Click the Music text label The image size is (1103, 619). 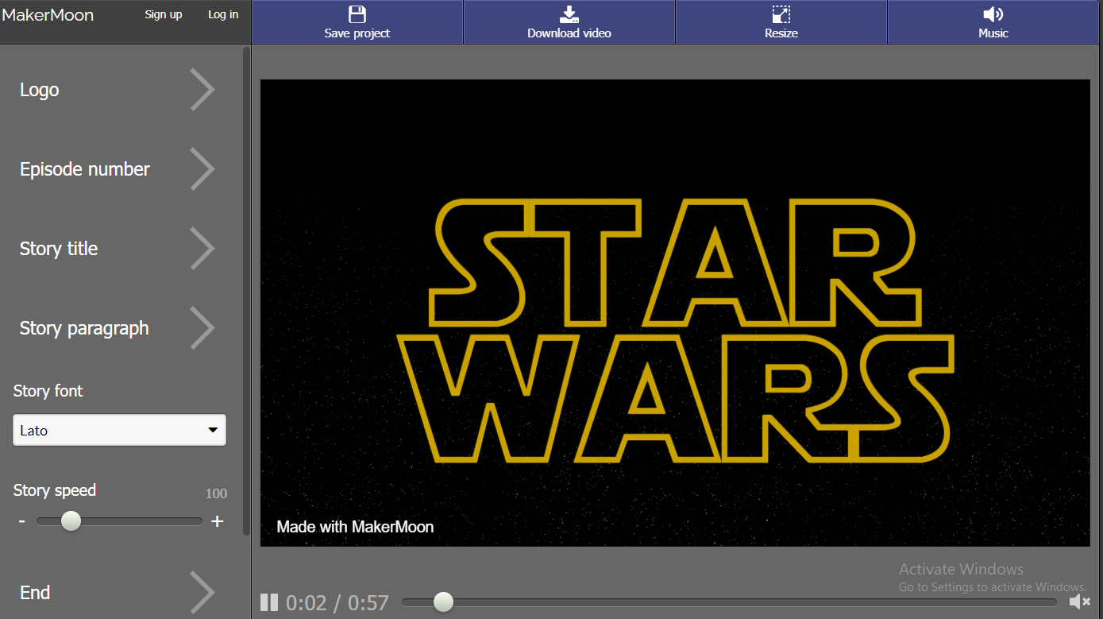[993, 33]
